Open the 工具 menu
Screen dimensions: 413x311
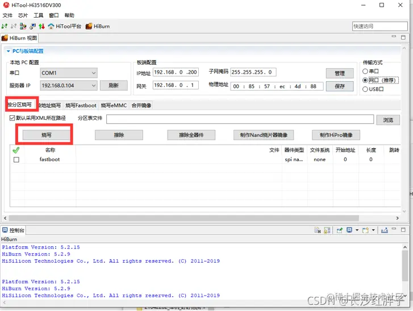39,15
